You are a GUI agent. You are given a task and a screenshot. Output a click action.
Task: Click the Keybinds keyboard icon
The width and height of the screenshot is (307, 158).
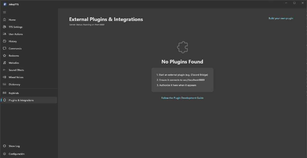pyautogui.click(x=4, y=93)
